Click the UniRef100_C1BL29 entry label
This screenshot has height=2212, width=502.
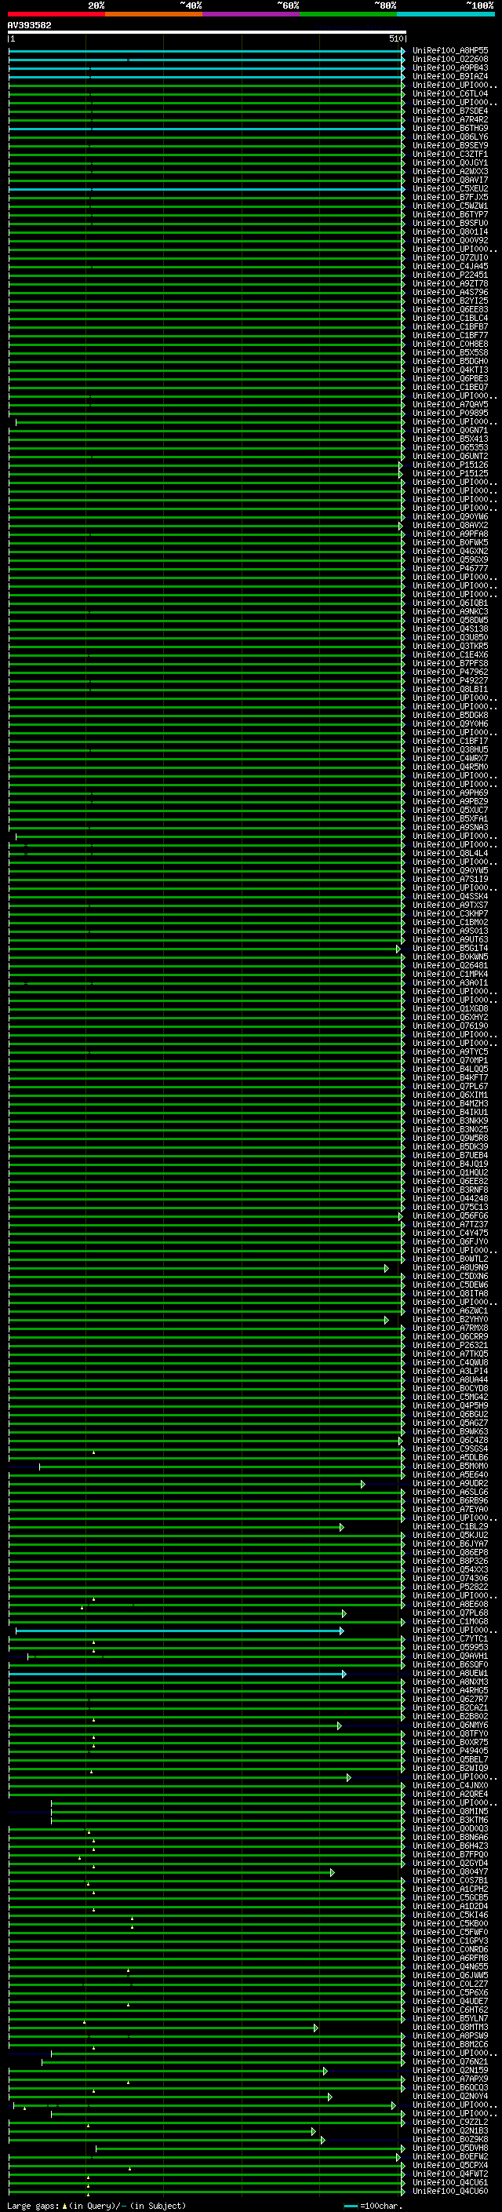[450, 1527]
